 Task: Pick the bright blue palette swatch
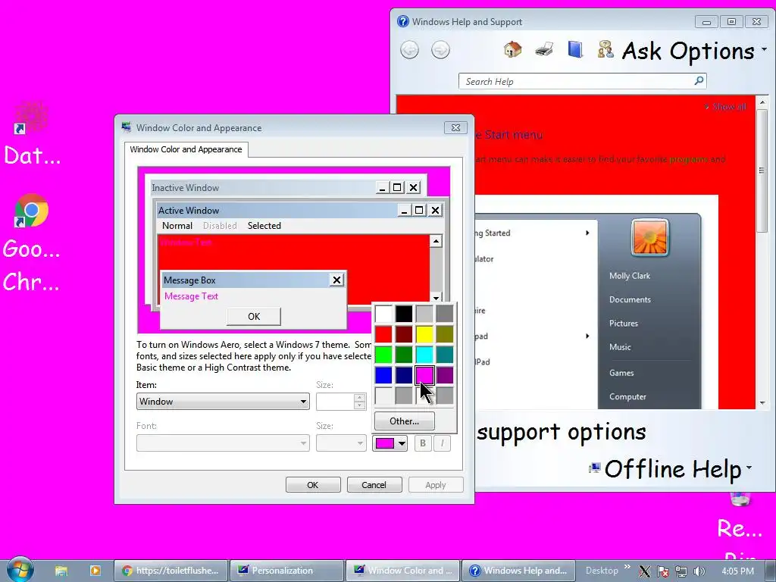tap(383, 375)
